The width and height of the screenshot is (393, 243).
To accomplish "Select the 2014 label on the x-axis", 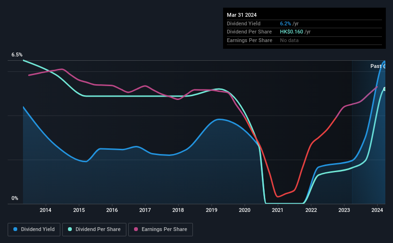I will [45, 210].
